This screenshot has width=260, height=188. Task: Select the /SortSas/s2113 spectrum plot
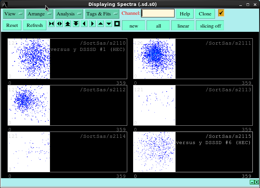pyautogui.click(x=193, y=105)
